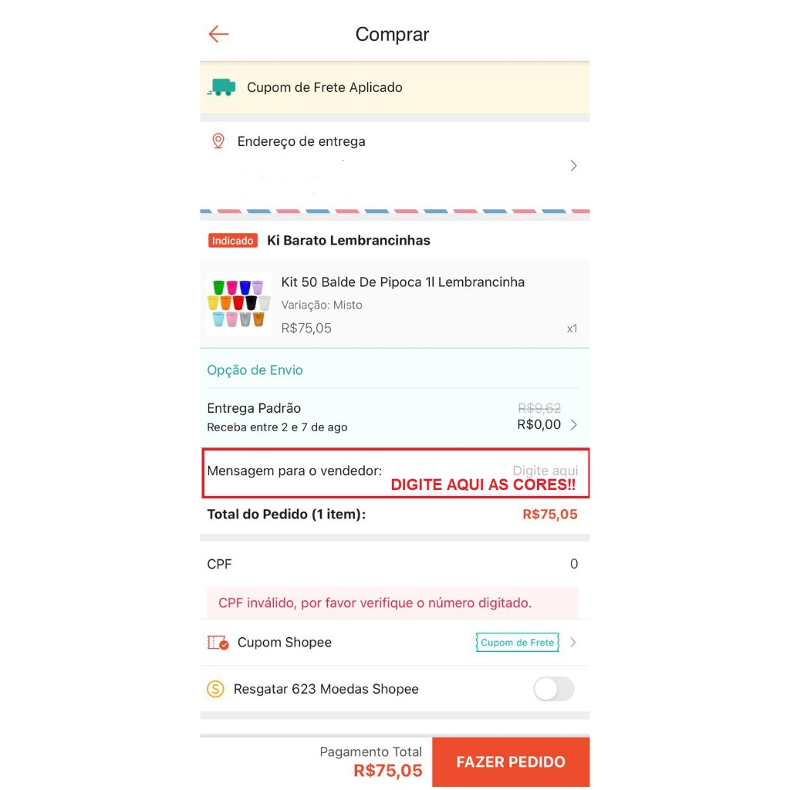Click the Indicado seller badge
Image resolution: width=790 pixels, height=790 pixels.
[233, 241]
